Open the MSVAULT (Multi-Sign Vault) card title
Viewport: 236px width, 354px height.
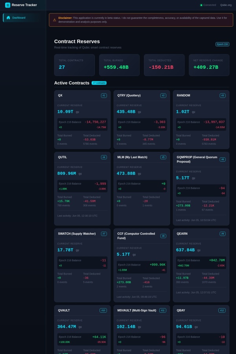(136, 310)
